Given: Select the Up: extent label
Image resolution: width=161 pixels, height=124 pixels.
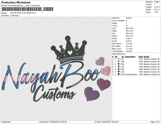Looking at the screenshot, I should (114, 33).
